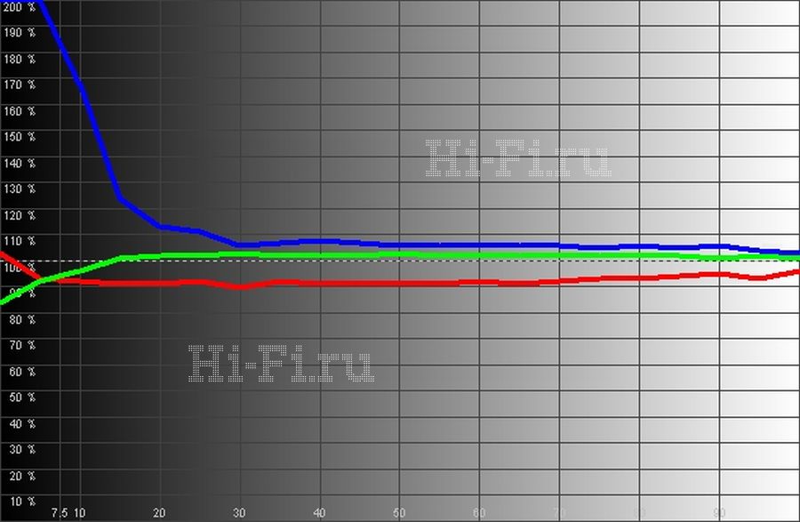Select the 30 mark on horizontal axis

click(239, 513)
